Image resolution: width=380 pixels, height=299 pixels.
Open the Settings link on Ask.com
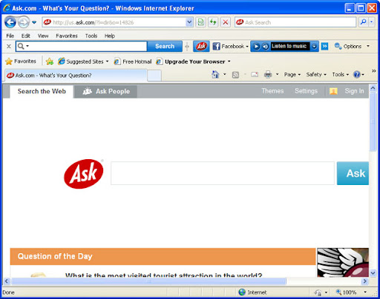coord(306,91)
